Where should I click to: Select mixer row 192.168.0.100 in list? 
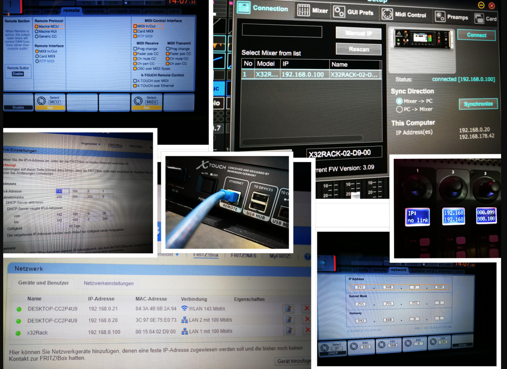312,74
